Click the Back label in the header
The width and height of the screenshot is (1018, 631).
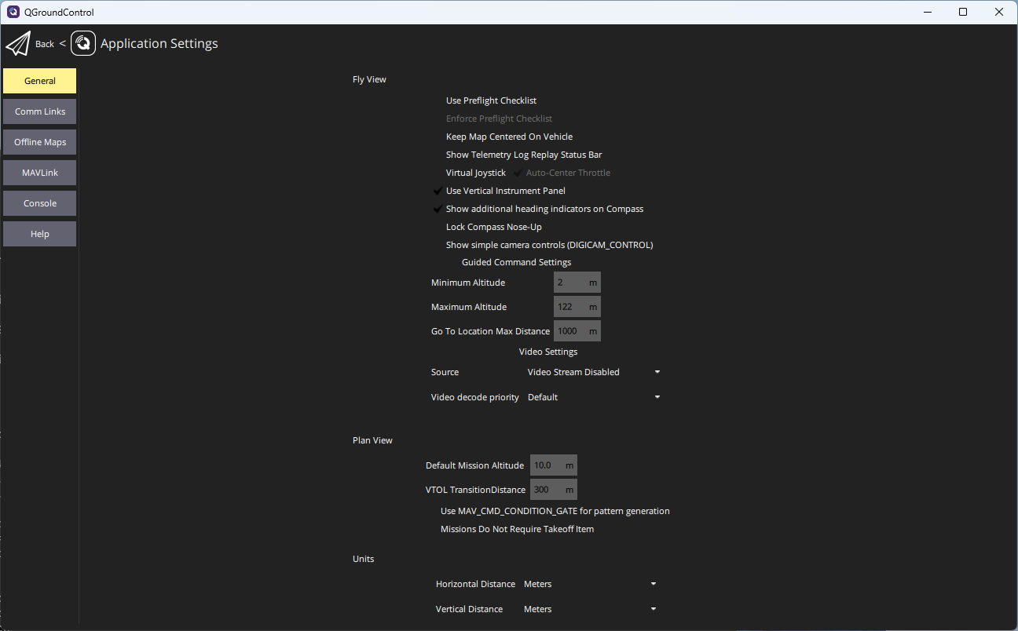pyautogui.click(x=45, y=44)
